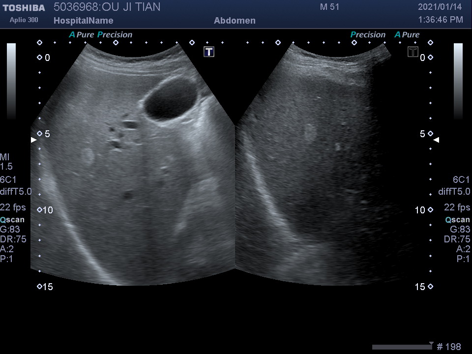This screenshot has width=472, height=354.
Task: Click the TOSHIBA logo
Action: (x=24, y=8)
